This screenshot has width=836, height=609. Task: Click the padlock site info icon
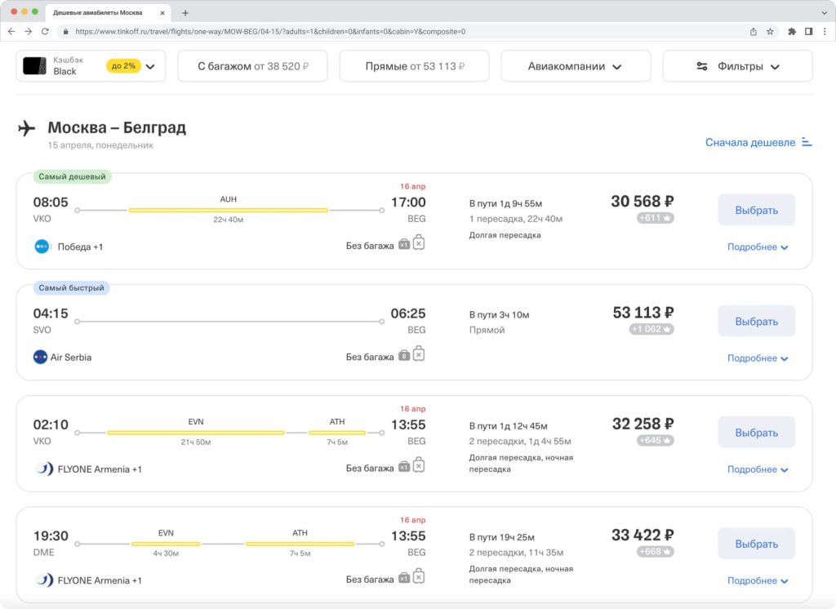point(65,32)
